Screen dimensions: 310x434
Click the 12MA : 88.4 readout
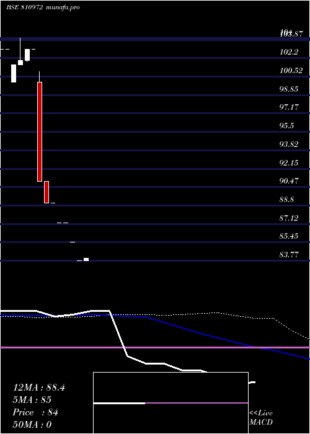click(38, 387)
